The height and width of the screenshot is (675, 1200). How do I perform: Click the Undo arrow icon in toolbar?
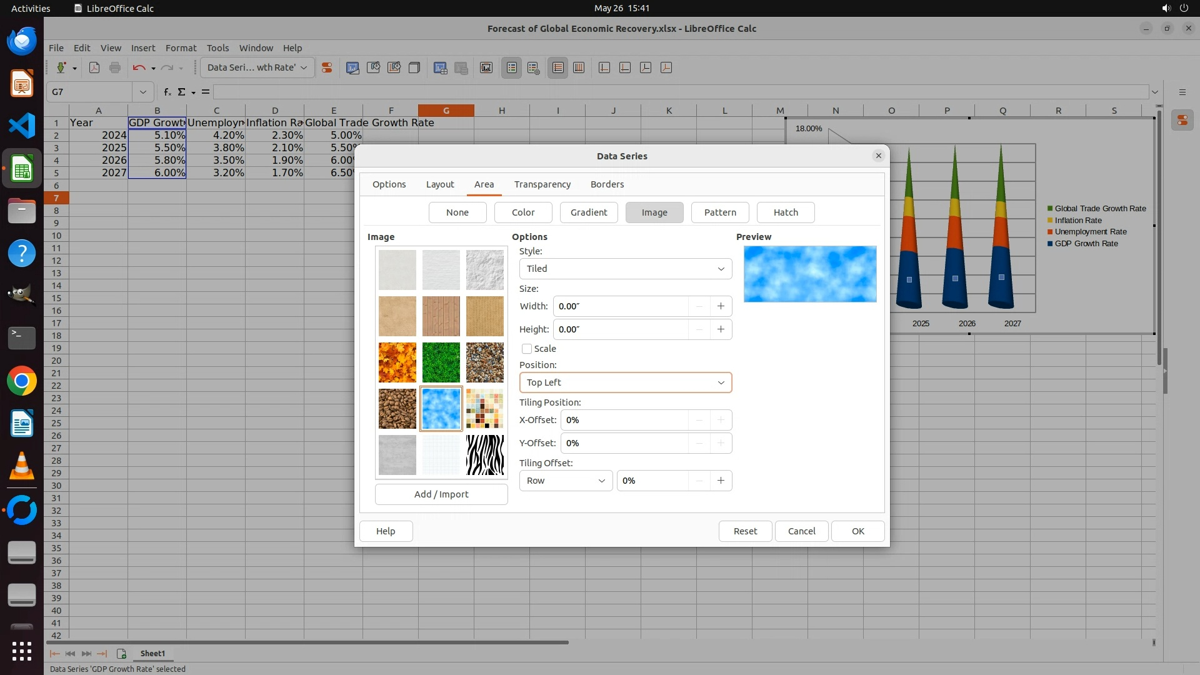[139, 67]
